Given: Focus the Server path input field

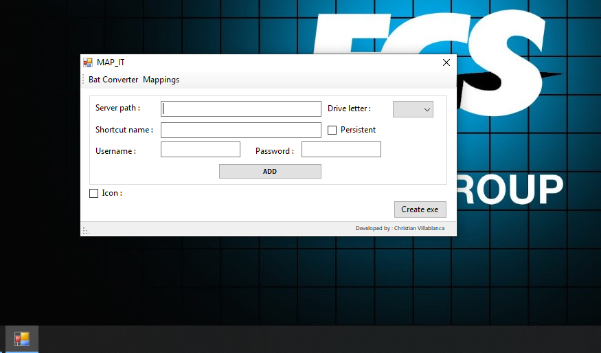Looking at the screenshot, I should tap(240, 109).
